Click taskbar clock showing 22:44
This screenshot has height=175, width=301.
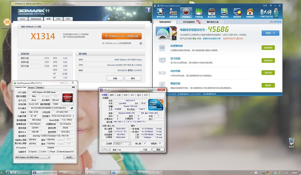294,173
